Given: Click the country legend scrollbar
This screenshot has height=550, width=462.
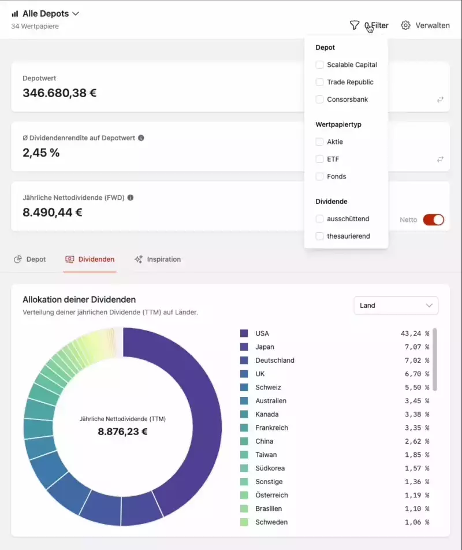Looking at the screenshot, I should pyautogui.click(x=435, y=359).
